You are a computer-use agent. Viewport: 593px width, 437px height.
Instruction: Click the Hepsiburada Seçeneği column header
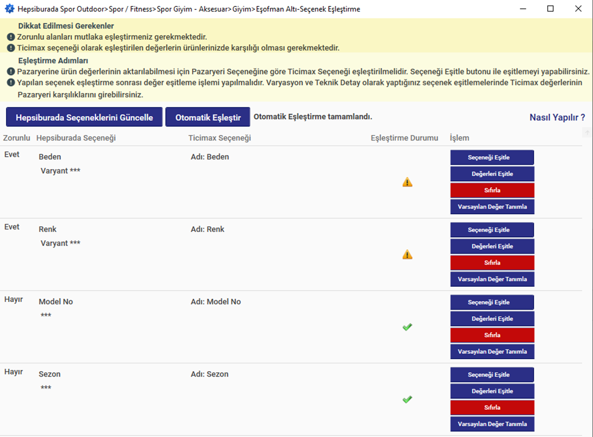[x=76, y=138]
